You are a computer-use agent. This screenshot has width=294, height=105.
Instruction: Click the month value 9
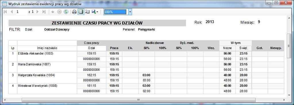coord(259,22)
